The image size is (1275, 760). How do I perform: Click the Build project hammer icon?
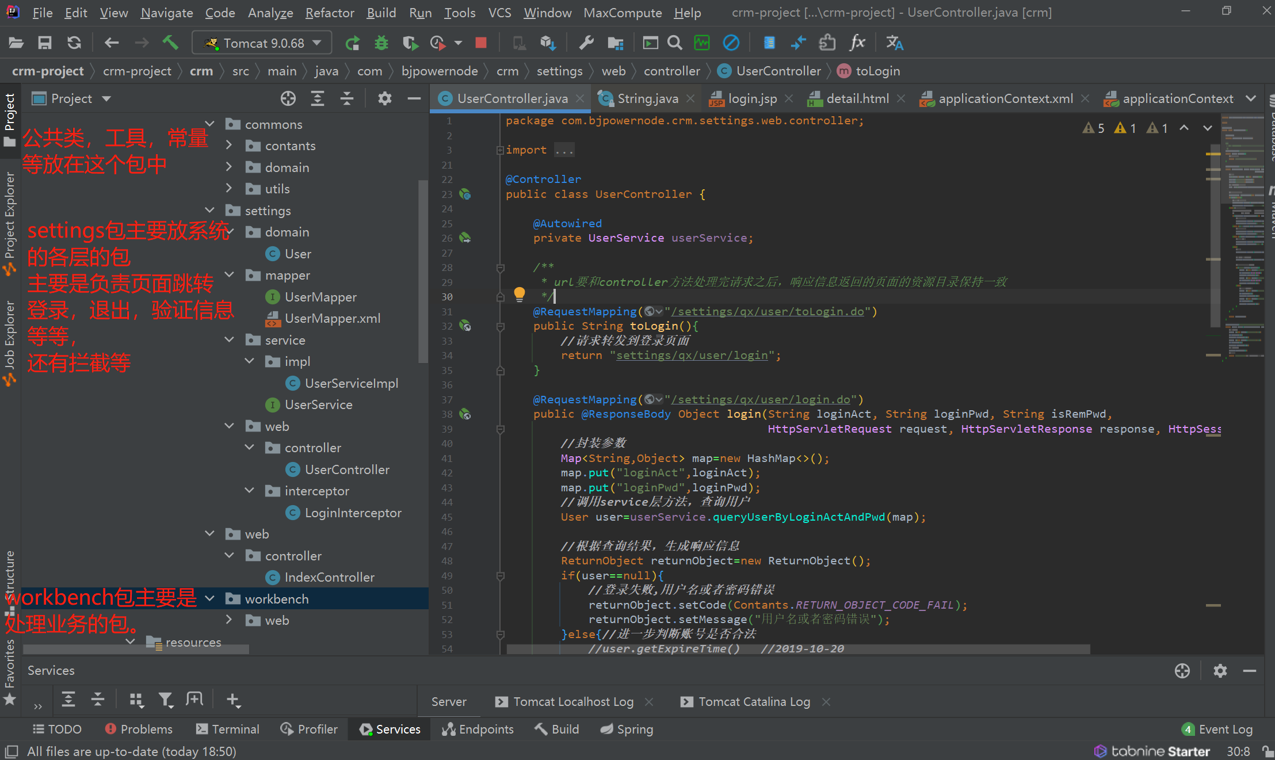pyautogui.click(x=170, y=43)
